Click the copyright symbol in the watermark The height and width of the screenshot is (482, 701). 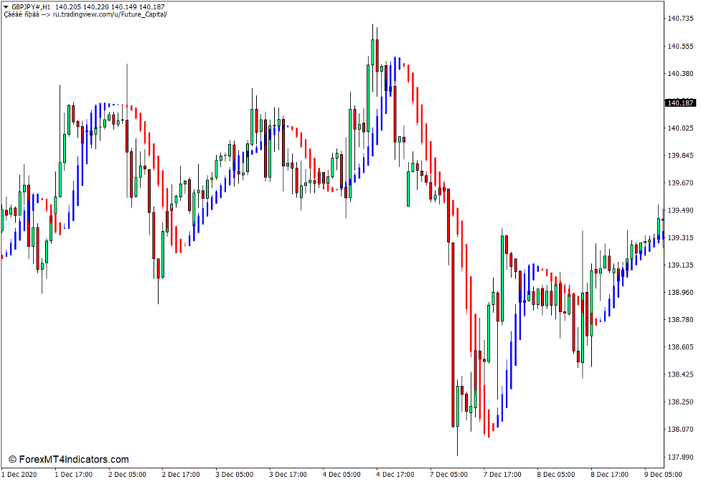point(12,460)
